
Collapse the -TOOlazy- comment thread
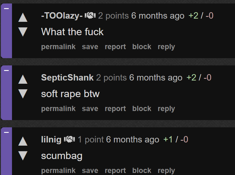tap(6, 8)
